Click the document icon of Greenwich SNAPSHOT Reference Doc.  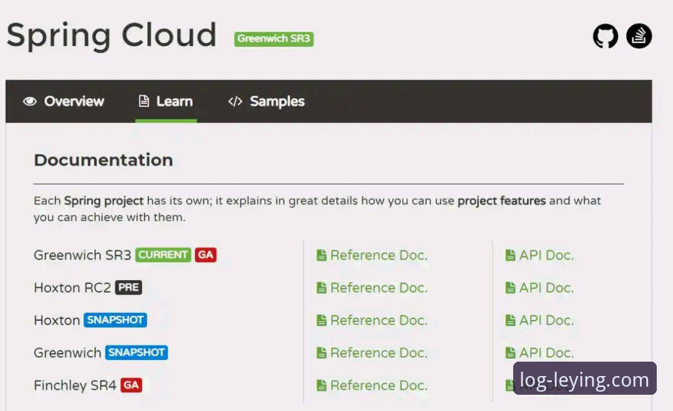coord(322,353)
